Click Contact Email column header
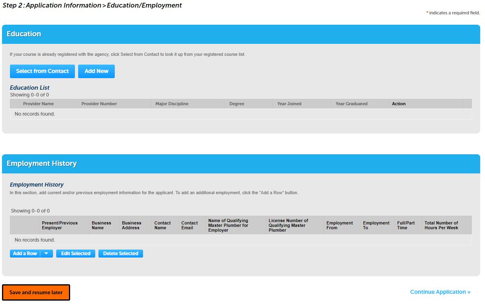Image resolution: width=485 pixels, height=305 pixels. (x=190, y=225)
